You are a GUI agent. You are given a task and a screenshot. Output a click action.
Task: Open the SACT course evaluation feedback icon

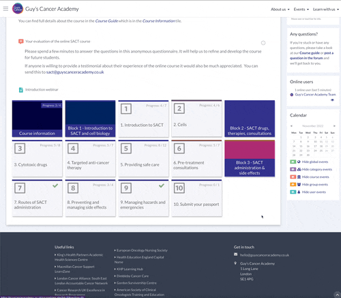pyautogui.click(x=21, y=42)
